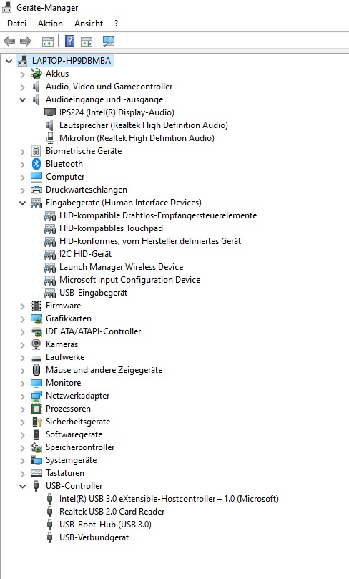
Task: Click the Forward arrow toolbar icon
Action: (26, 41)
